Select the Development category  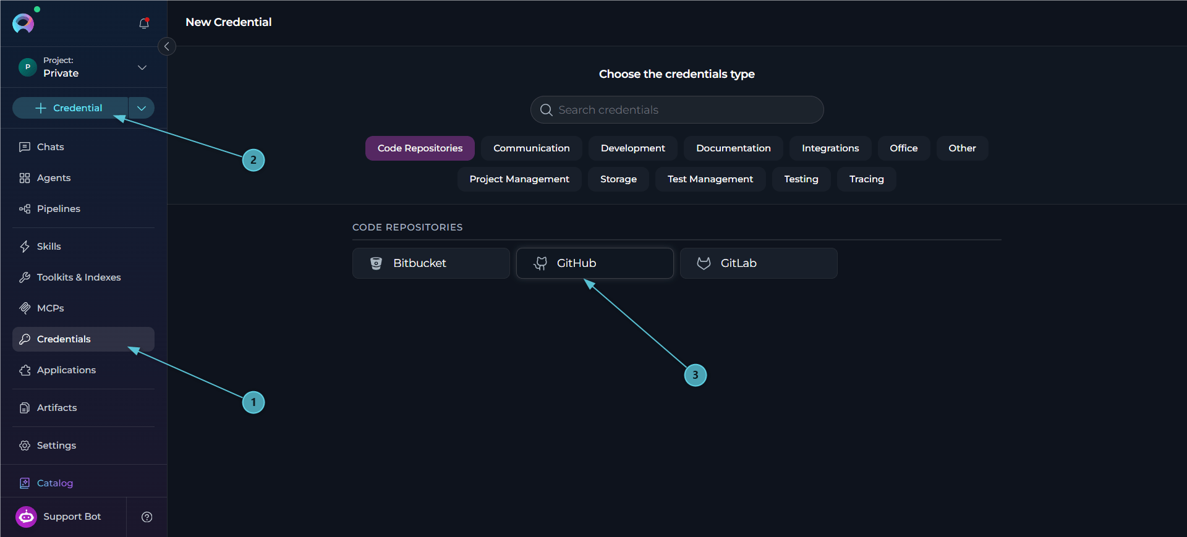pos(633,148)
